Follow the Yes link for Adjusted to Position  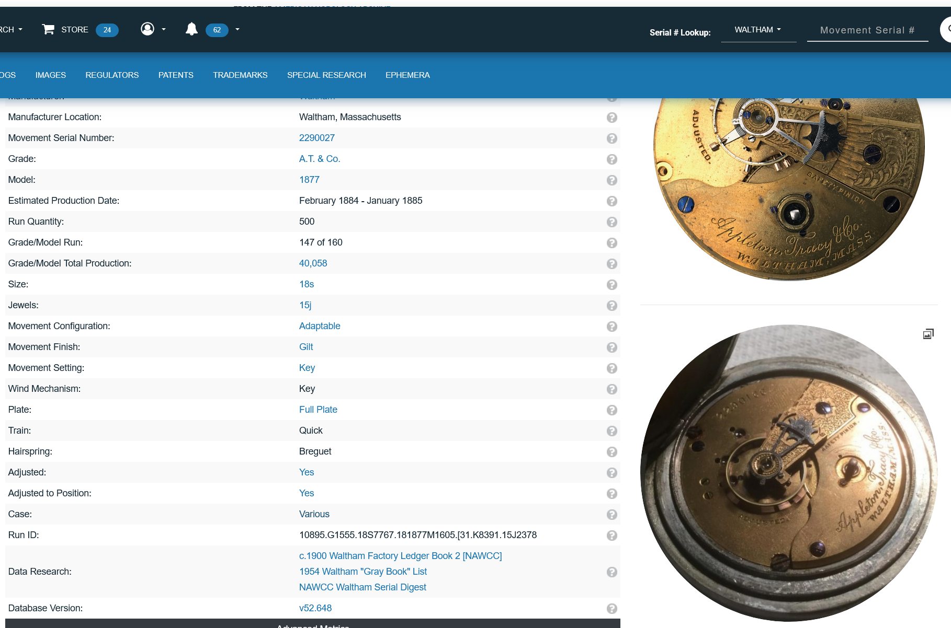click(307, 493)
